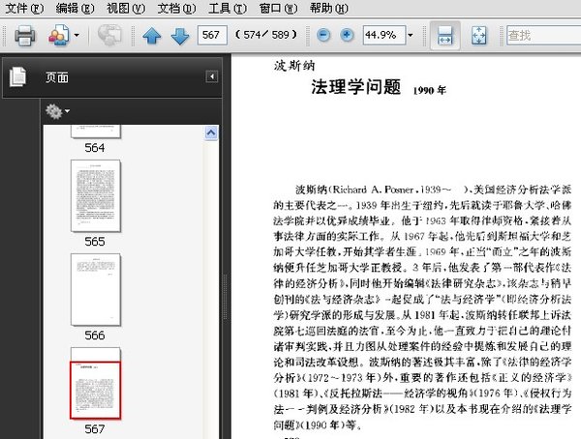The height and width of the screenshot is (439, 581).
Task: Click the previous page up arrow
Action: [x=152, y=36]
